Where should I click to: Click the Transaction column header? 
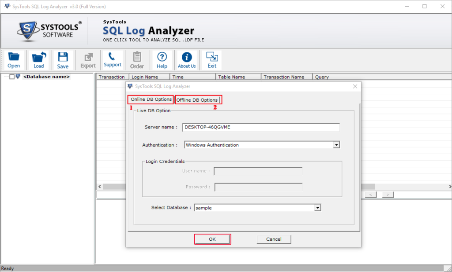click(x=112, y=77)
